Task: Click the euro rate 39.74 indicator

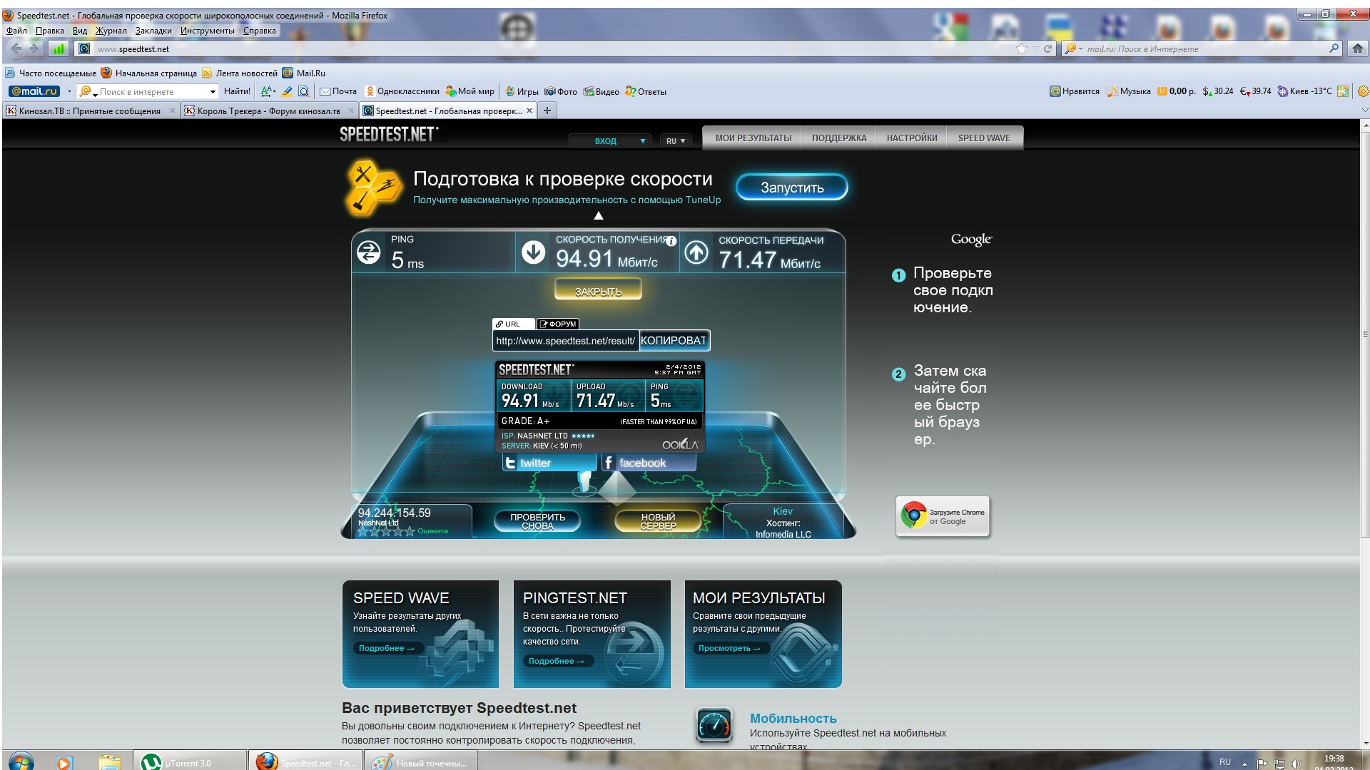Action: coord(1256,91)
